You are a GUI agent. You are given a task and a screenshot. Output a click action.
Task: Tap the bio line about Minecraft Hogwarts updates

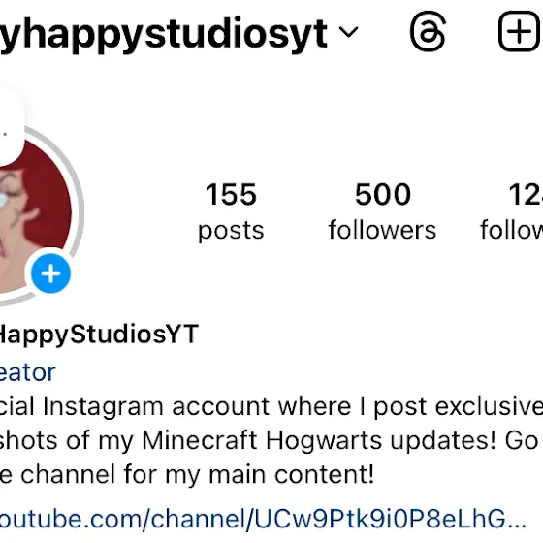(x=270, y=440)
